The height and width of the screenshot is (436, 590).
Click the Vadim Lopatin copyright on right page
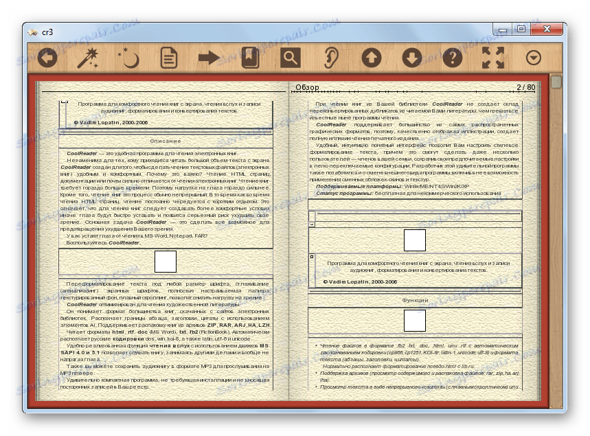[360, 282]
